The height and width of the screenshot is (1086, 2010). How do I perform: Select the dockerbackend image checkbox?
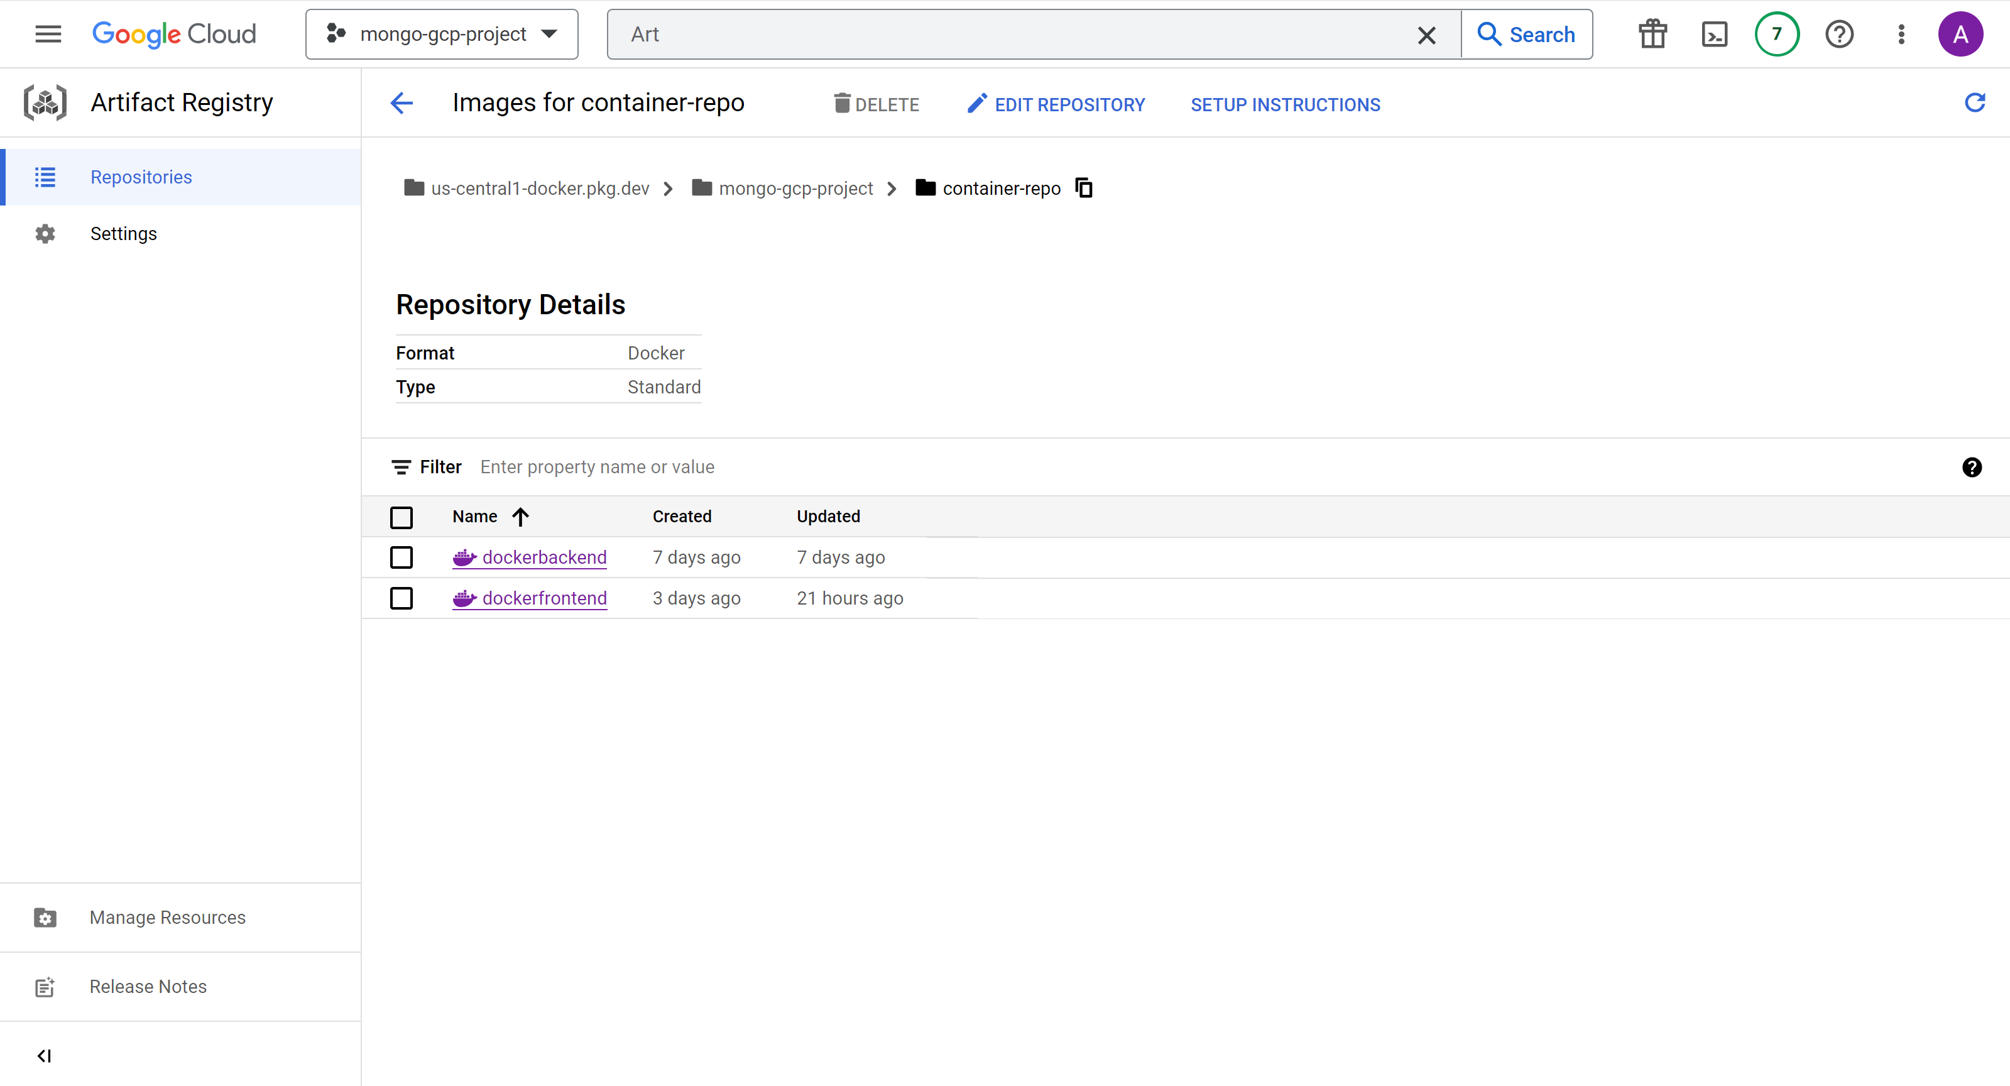(401, 557)
